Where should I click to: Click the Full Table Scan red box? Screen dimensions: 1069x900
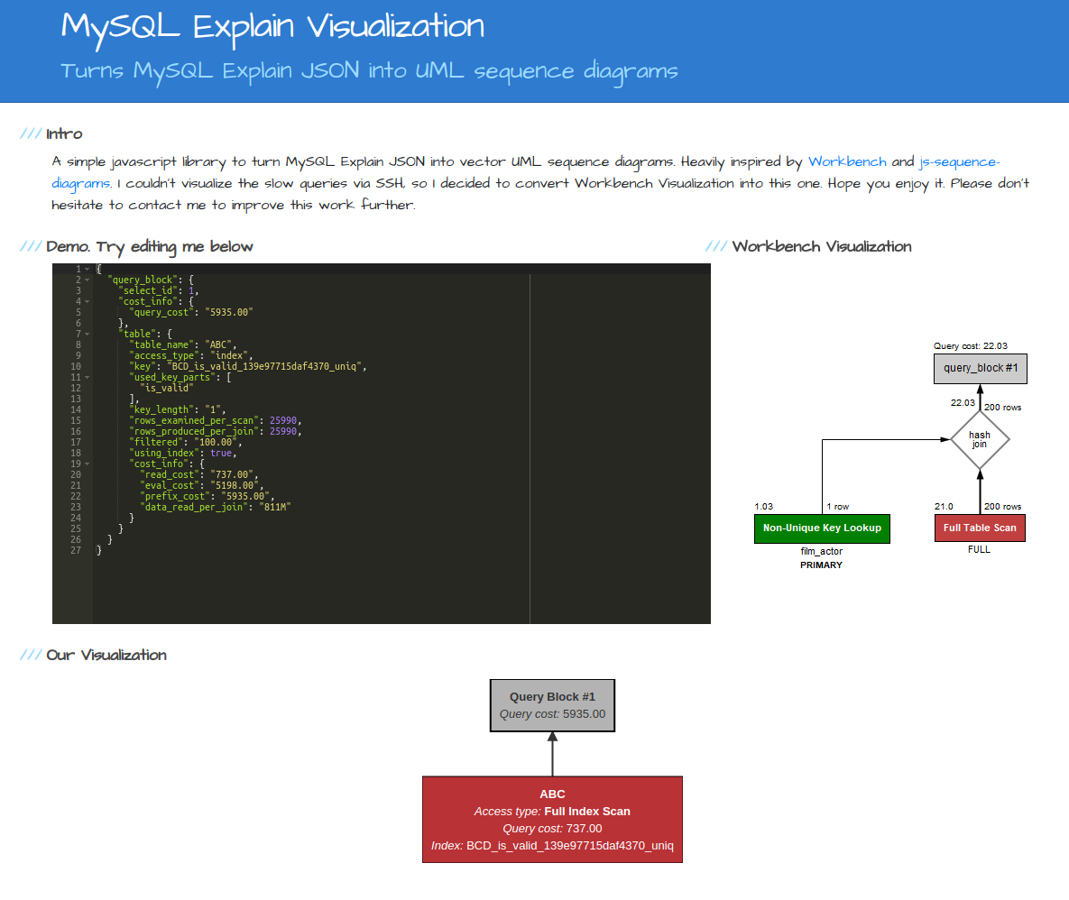tap(980, 528)
